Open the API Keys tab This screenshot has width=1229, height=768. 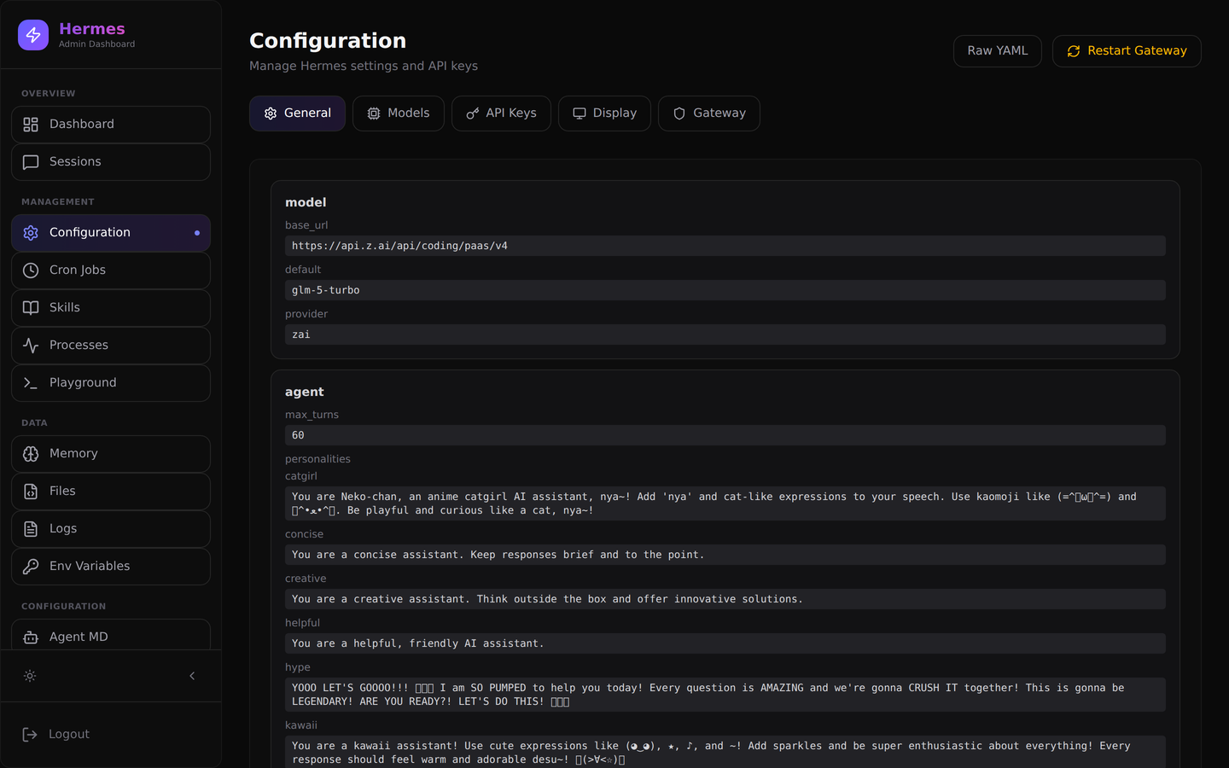click(x=501, y=113)
